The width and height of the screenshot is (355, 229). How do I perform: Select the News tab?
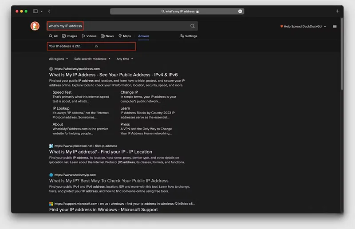(107, 36)
